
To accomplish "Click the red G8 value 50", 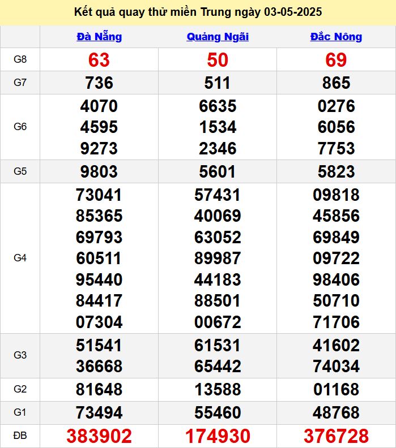I will point(218,60).
